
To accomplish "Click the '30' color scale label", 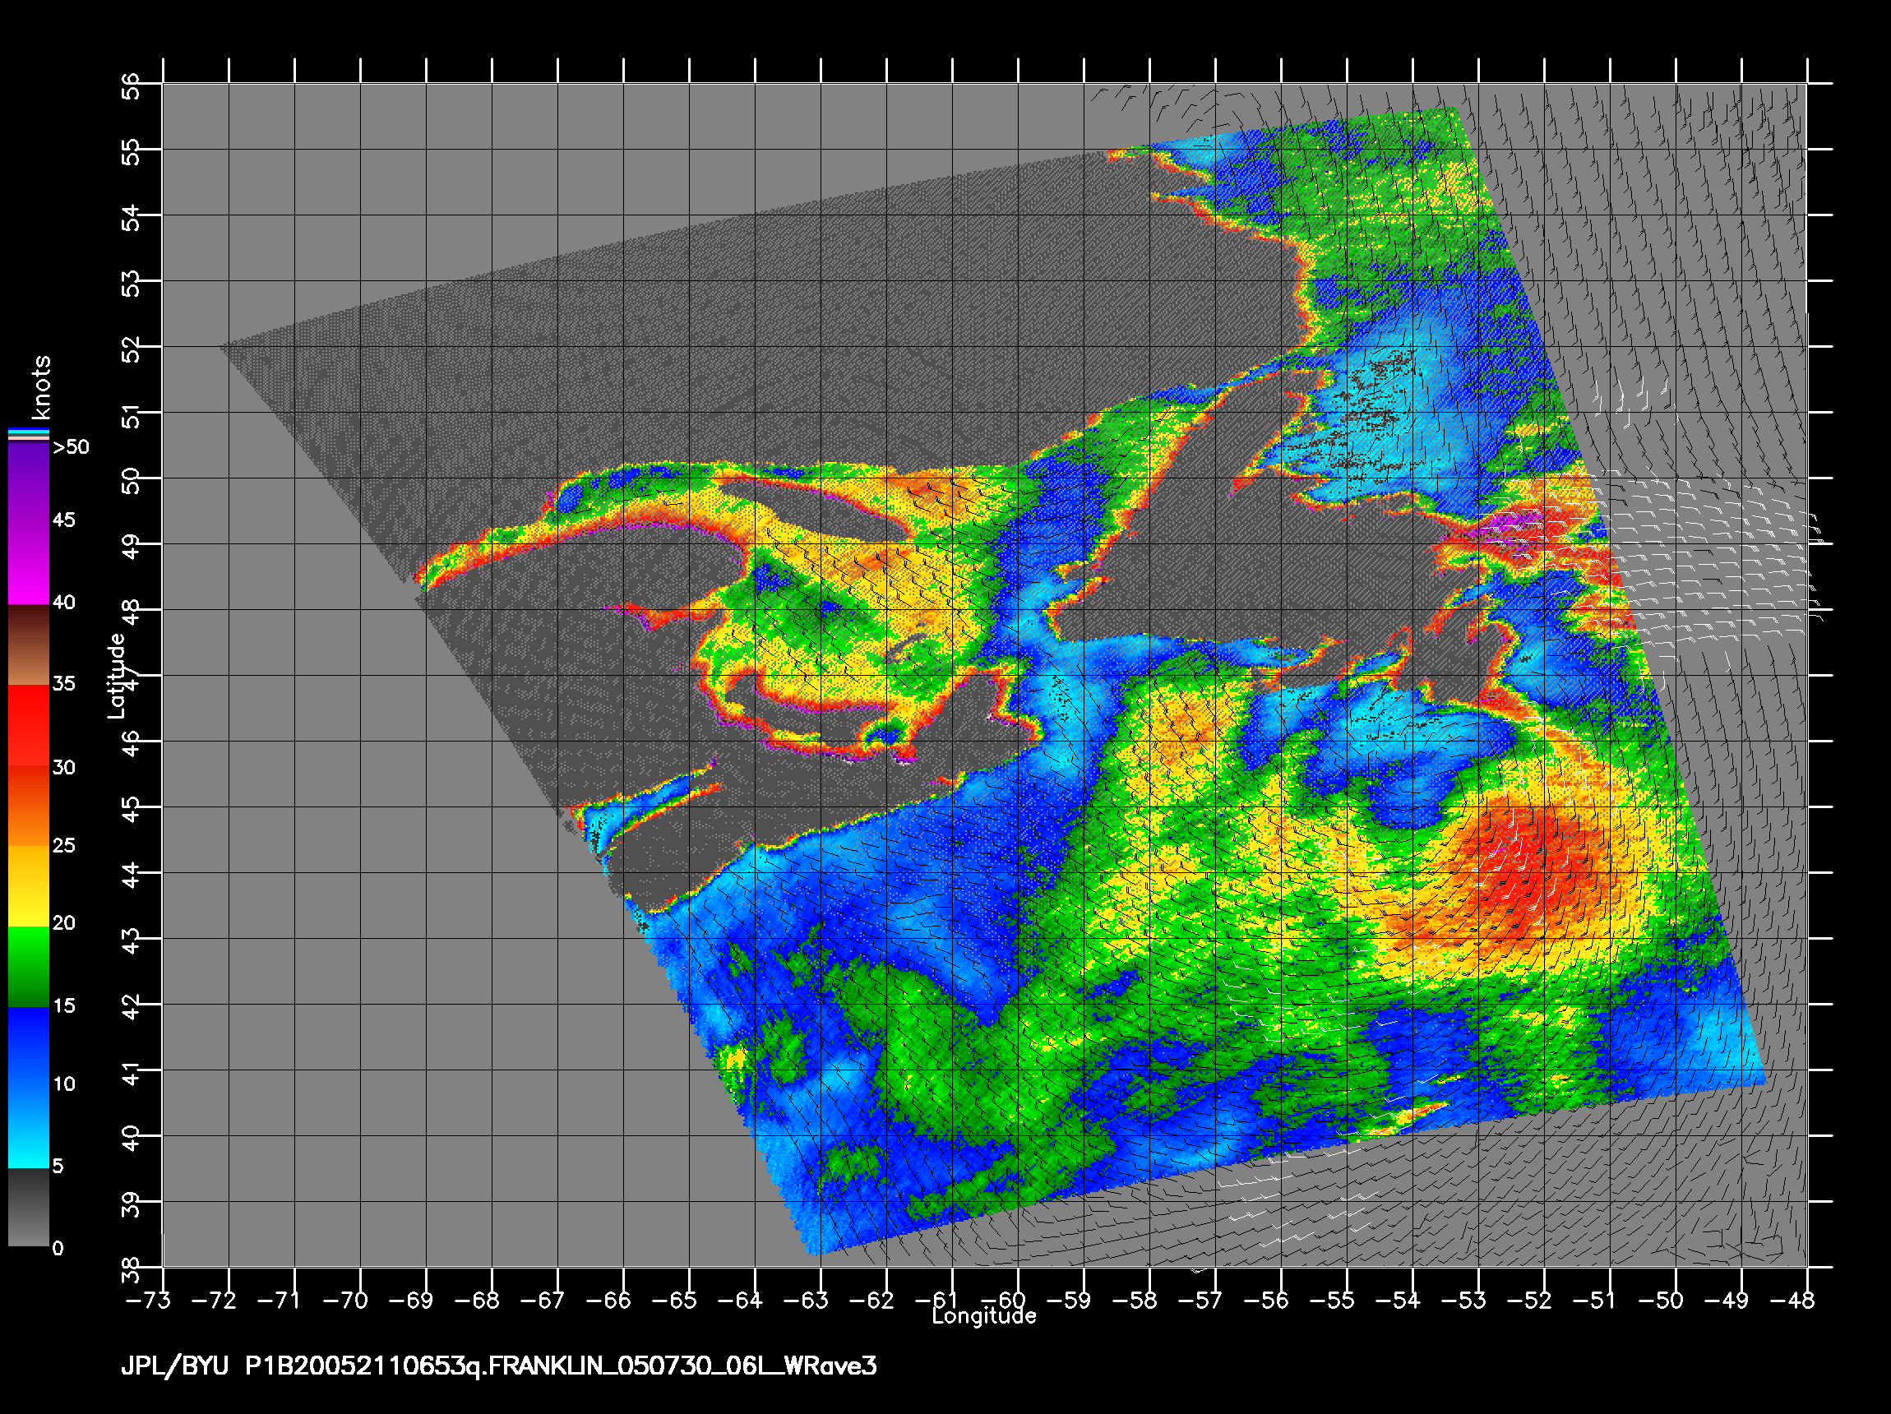I will coord(64,768).
